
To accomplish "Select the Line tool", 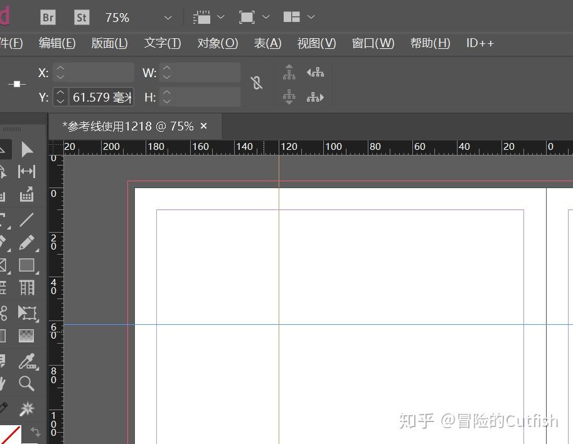I will coord(28,219).
